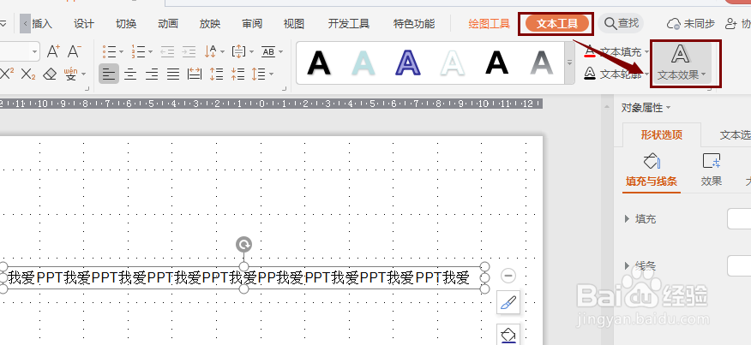Image resolution: width=751 pixels, height=345 pixels.
Task: Switch to 绘图工具 tab
Action: [x=489, y=23]
